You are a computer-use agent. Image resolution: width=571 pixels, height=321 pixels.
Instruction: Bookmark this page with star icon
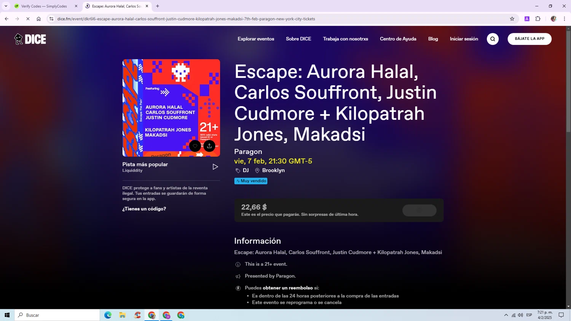tap(512, 19)
